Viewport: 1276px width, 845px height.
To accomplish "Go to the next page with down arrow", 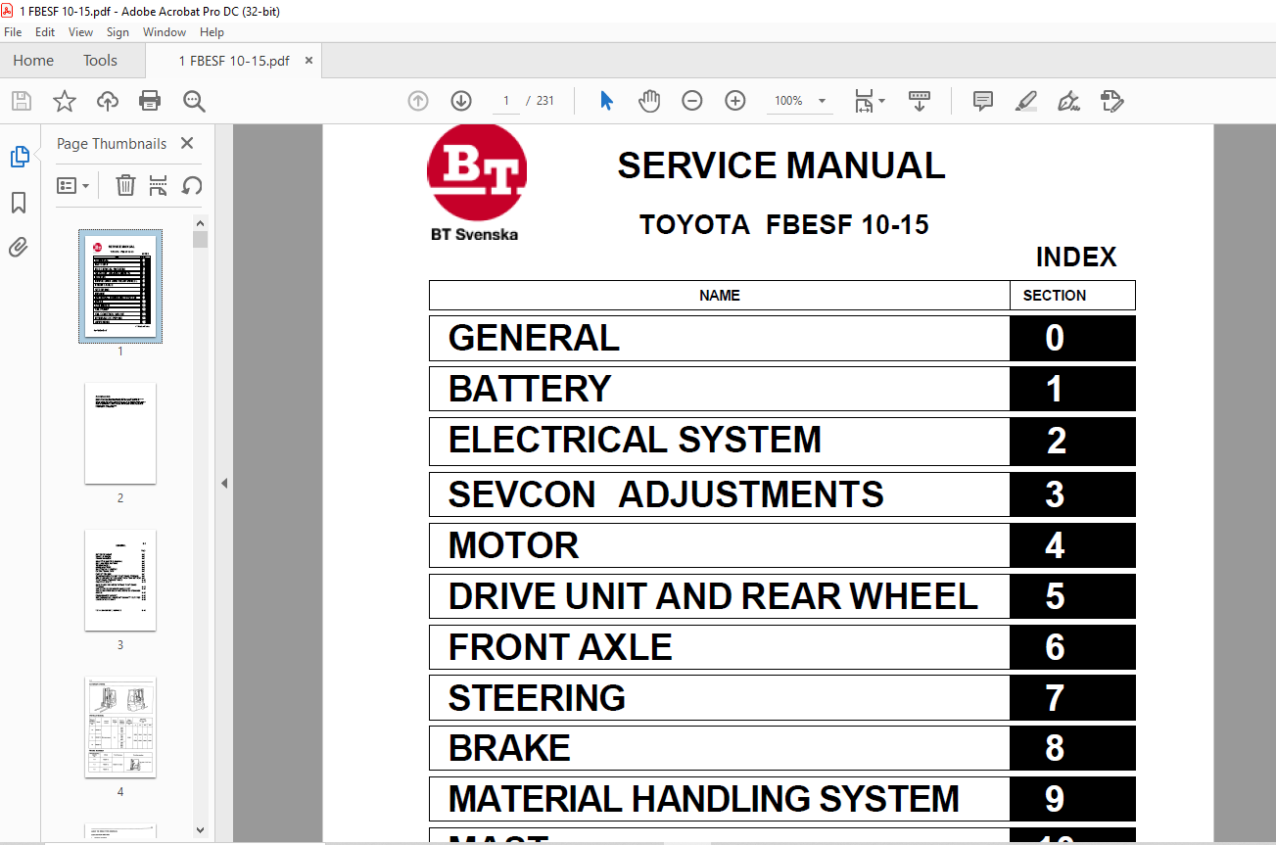I will coord(461,101).
